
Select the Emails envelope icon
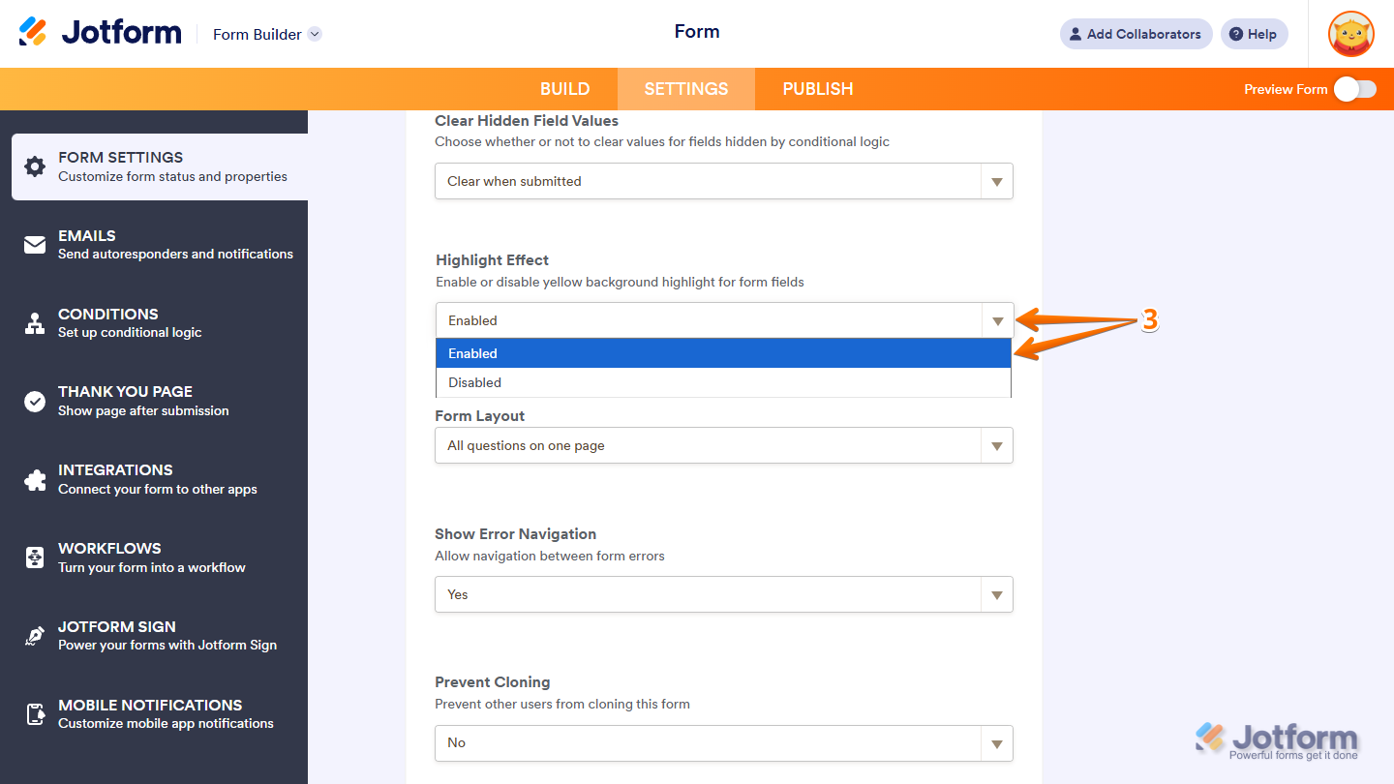click(35, 244)
